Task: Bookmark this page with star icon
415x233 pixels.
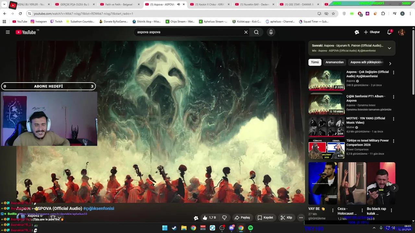Action: (x=333, y=14)
